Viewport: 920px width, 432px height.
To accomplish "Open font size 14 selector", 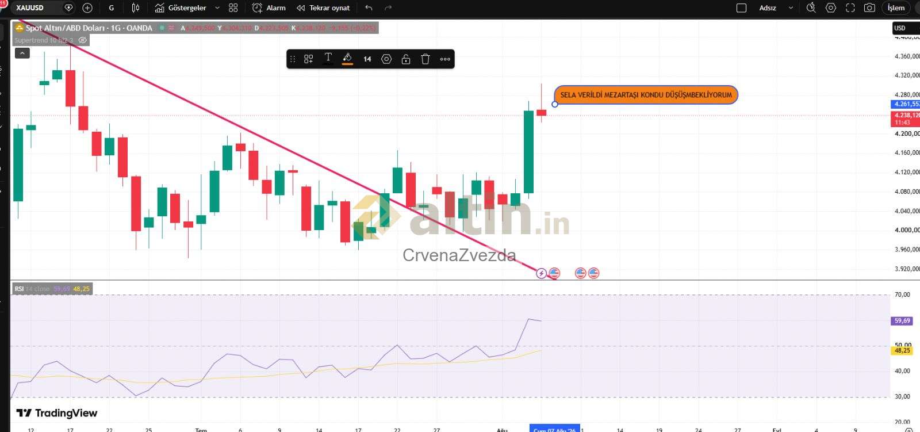I will click(367, 59).
